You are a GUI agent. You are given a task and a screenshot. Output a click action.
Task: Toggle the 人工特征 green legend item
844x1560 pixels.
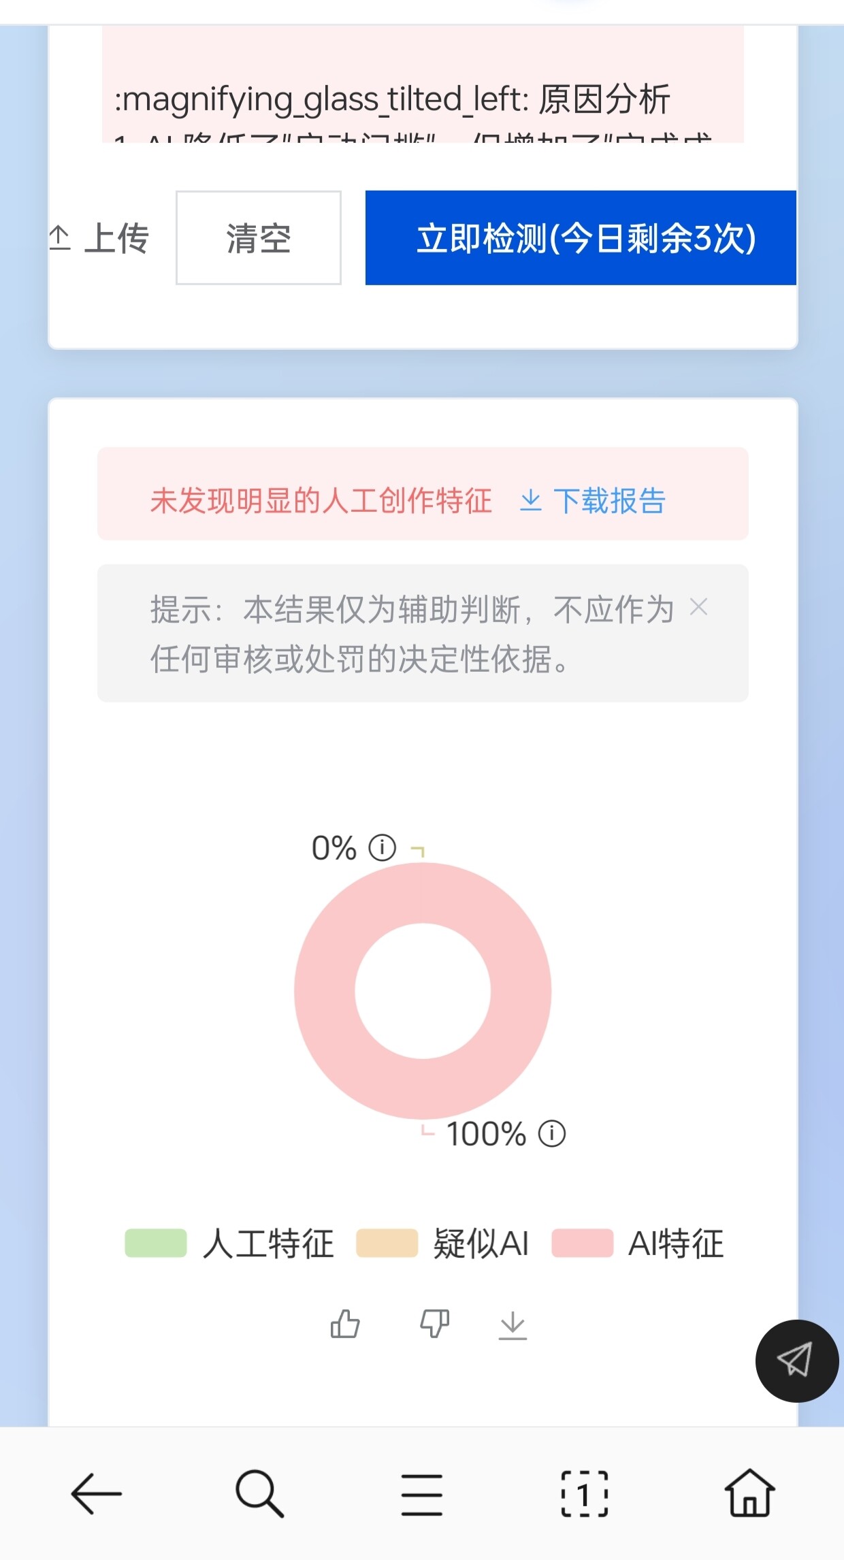[229, 1244]
